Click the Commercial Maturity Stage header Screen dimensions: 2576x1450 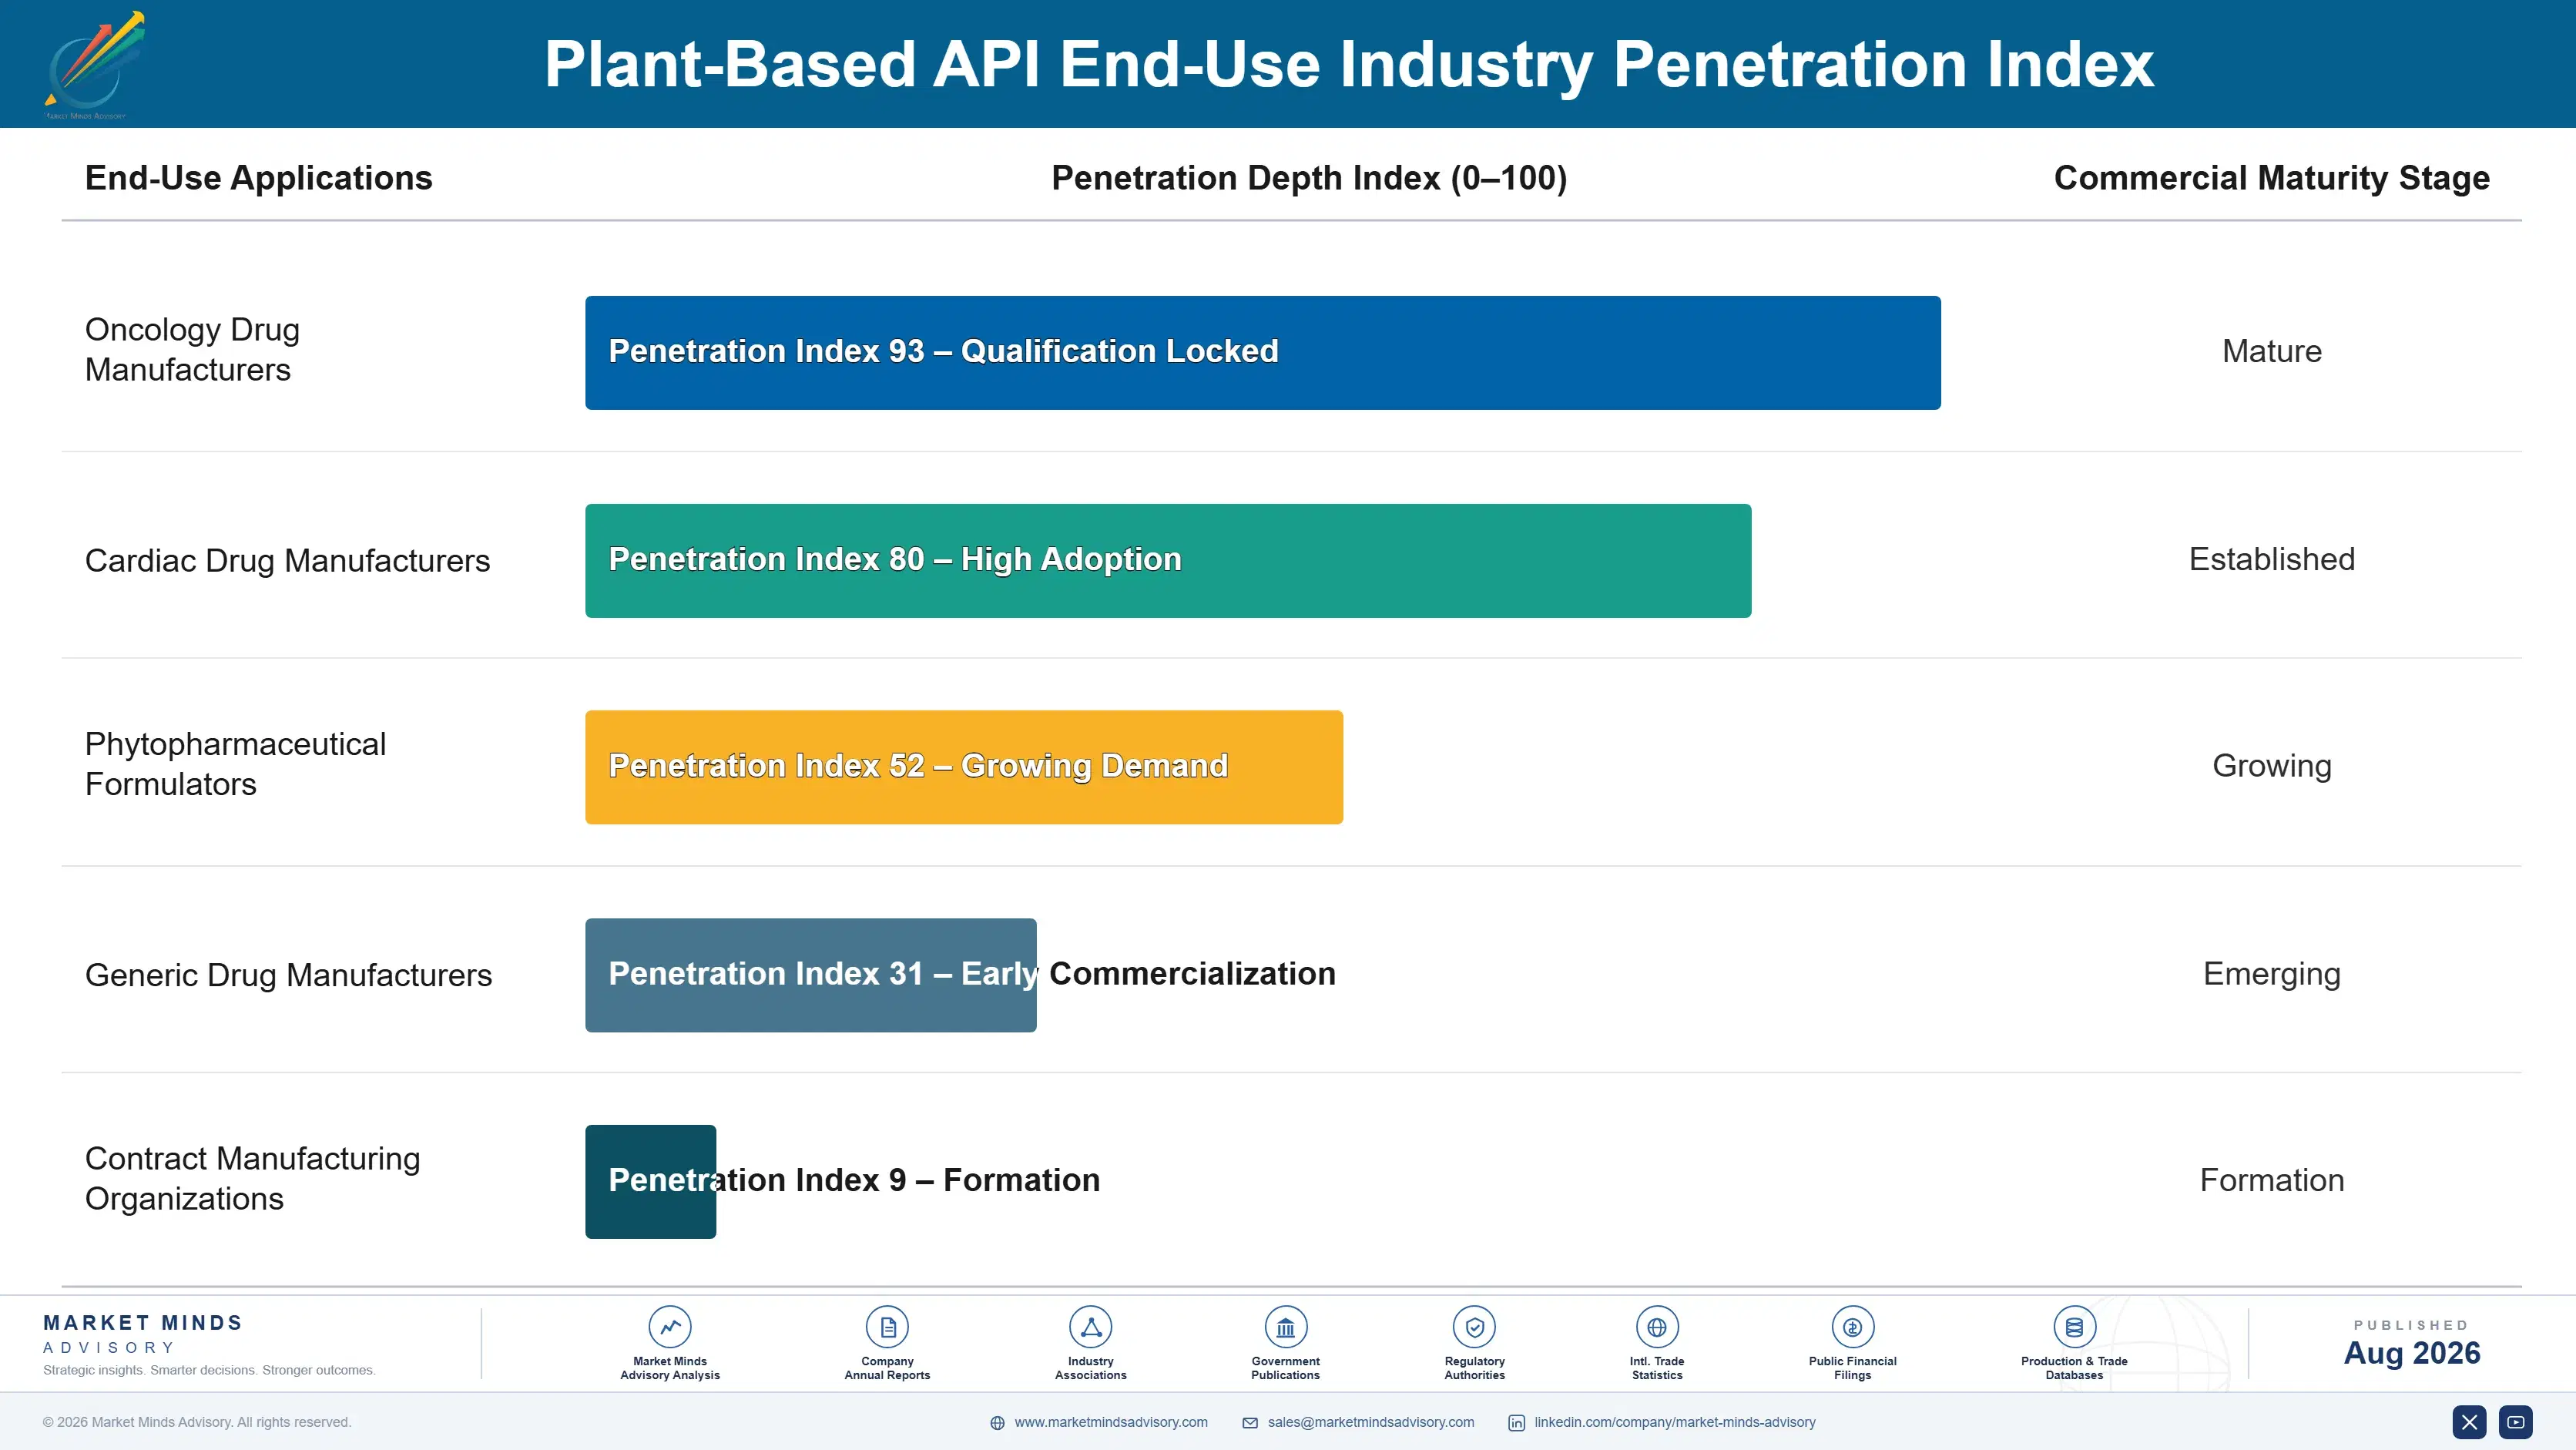coord(2271,178)
